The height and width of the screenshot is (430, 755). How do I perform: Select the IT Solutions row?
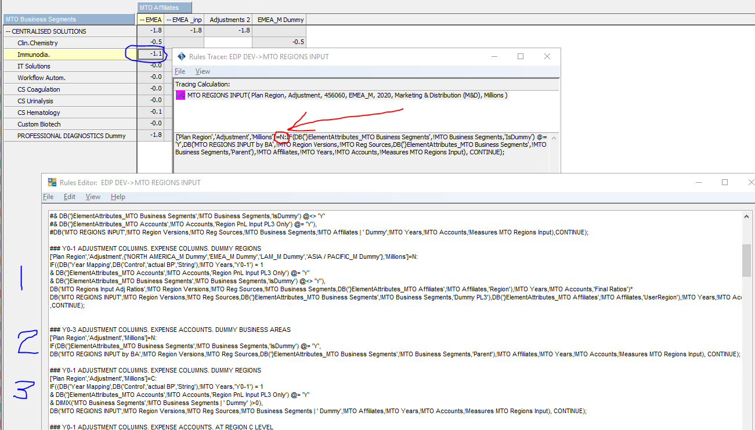click(70, 66)
